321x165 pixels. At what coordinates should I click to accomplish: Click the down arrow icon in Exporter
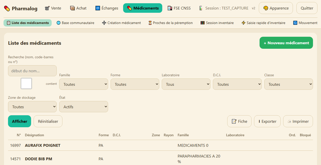(x=259, y=121)
